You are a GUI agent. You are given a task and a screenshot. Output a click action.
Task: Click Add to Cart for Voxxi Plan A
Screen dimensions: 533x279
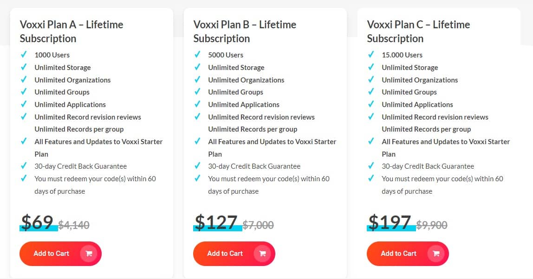pos(51,254)
